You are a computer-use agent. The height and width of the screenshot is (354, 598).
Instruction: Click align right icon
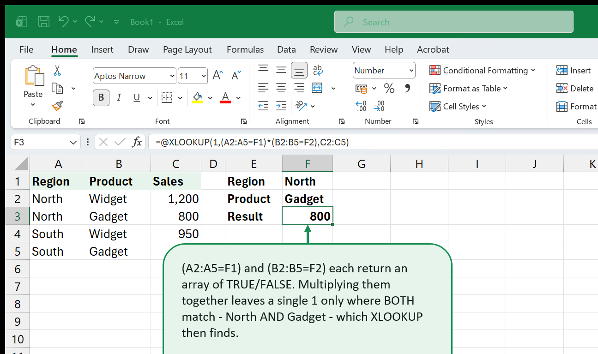299,88
